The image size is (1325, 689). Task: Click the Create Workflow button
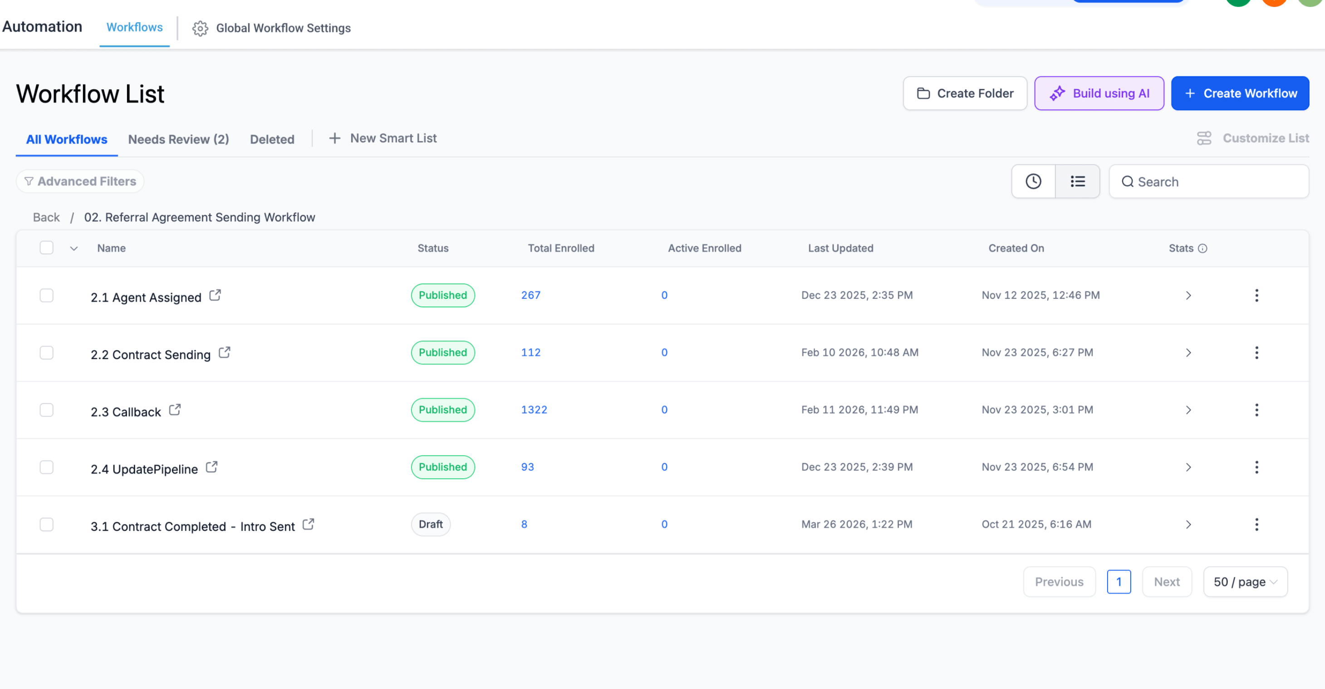coord(1240,93)
